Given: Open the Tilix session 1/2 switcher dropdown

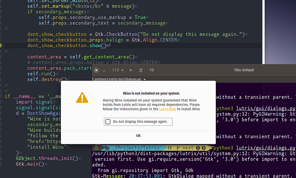Looking at the screenshot, I should [118, 70].
